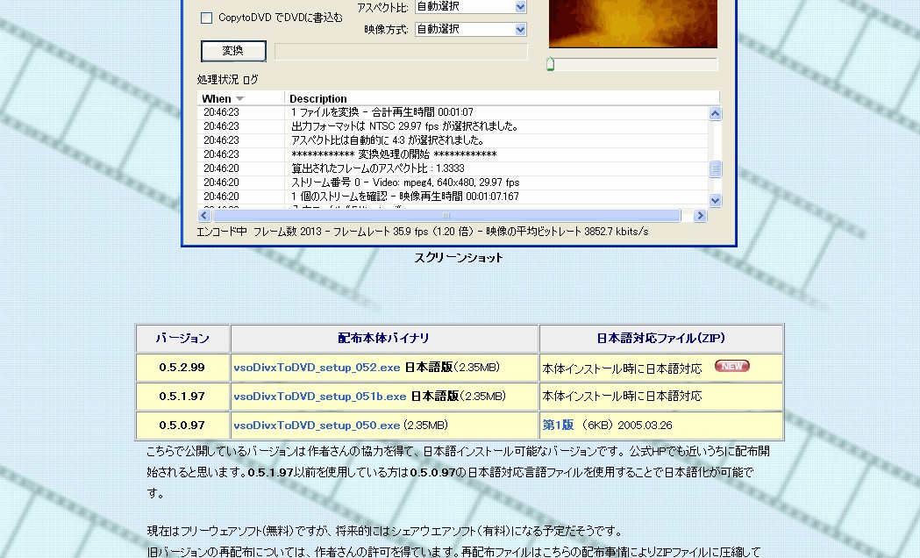
Task: Click the log scrollbar down arrow
Action: (715, 200)
